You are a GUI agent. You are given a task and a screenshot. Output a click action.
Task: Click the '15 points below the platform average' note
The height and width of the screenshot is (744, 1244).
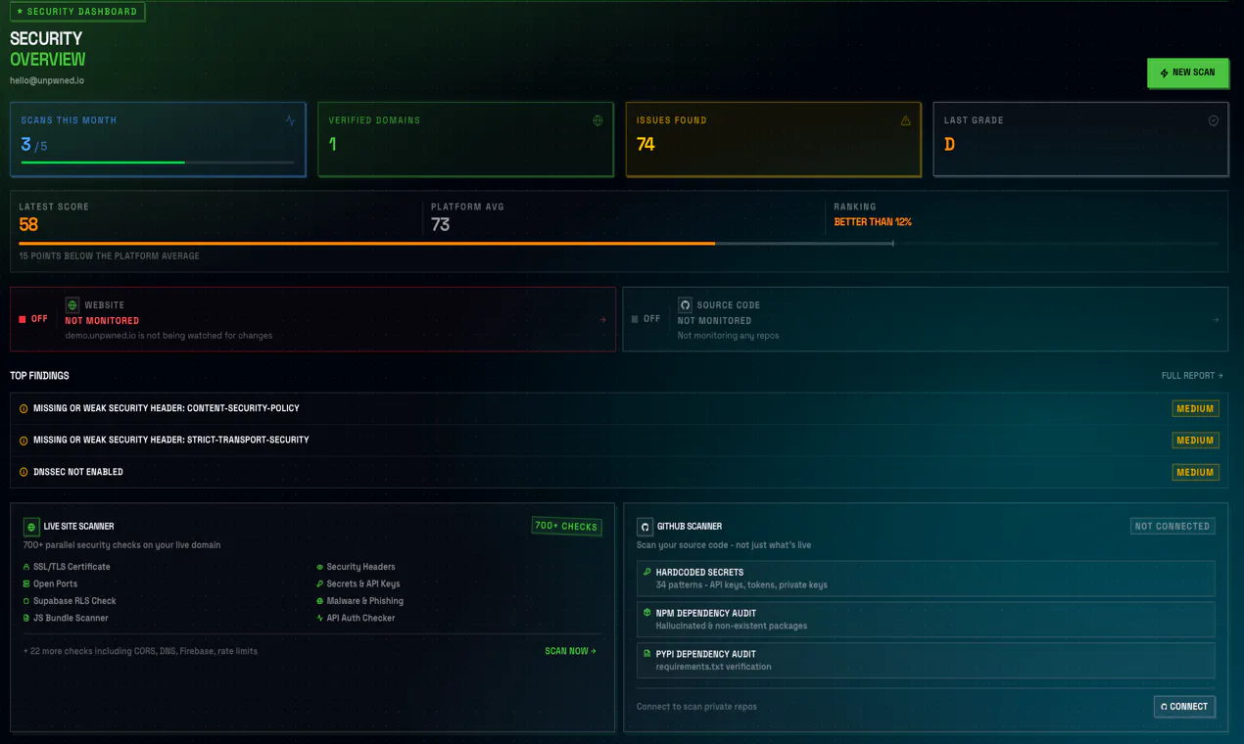click(x=109, y=256)
